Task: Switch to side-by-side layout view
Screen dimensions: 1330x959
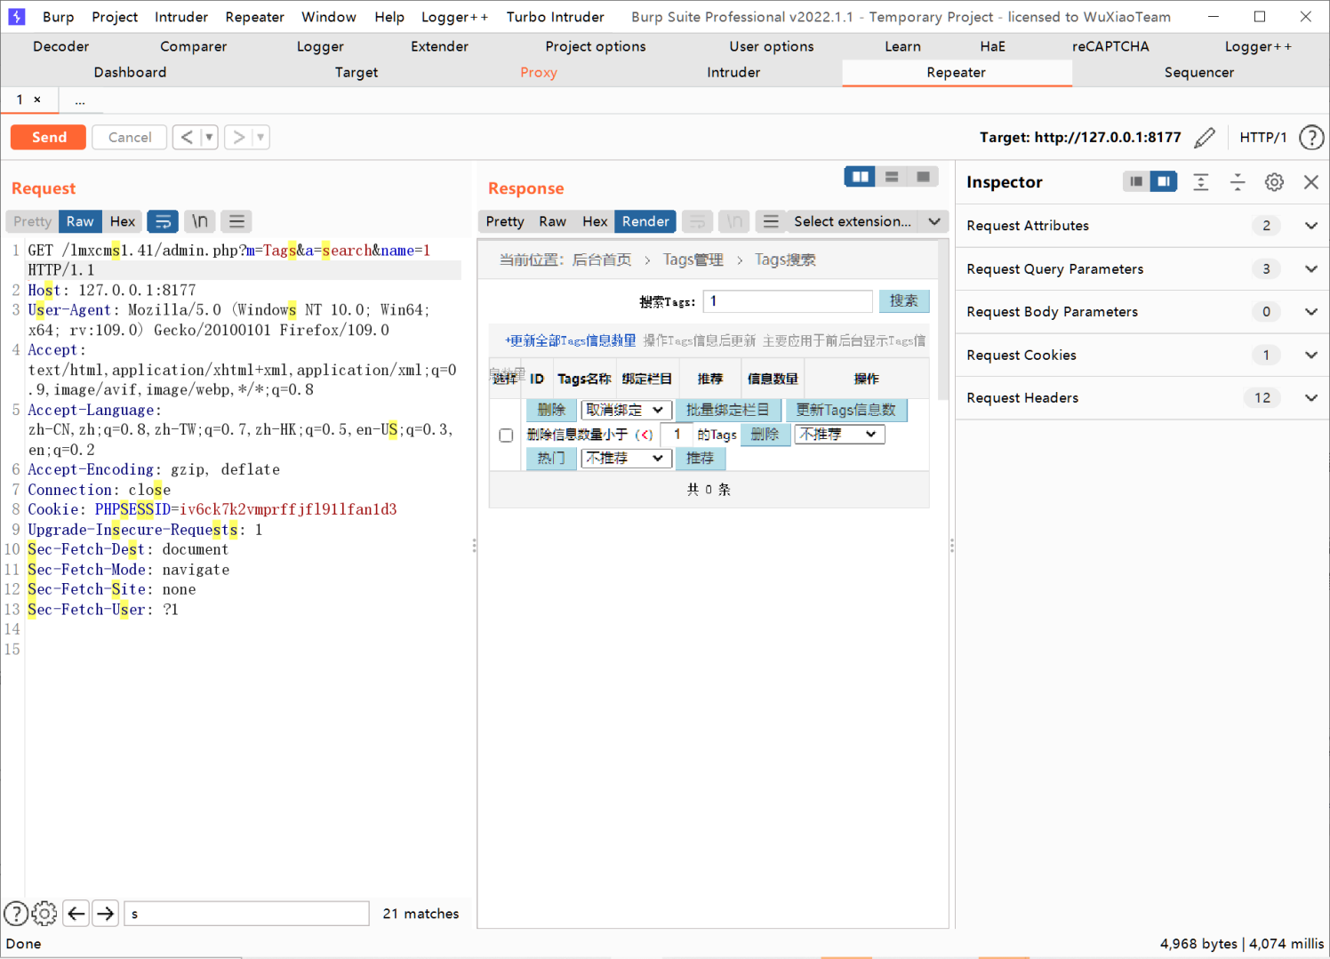Action: point(860,177)
